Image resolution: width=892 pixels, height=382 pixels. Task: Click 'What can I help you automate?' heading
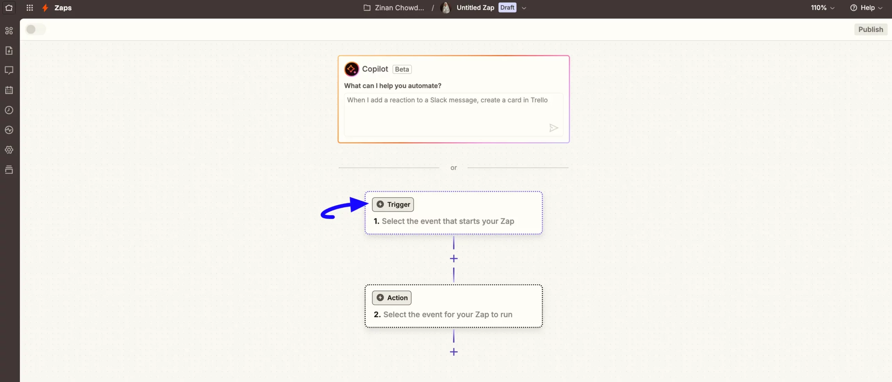pyautogui.click(x=393, y=86)
